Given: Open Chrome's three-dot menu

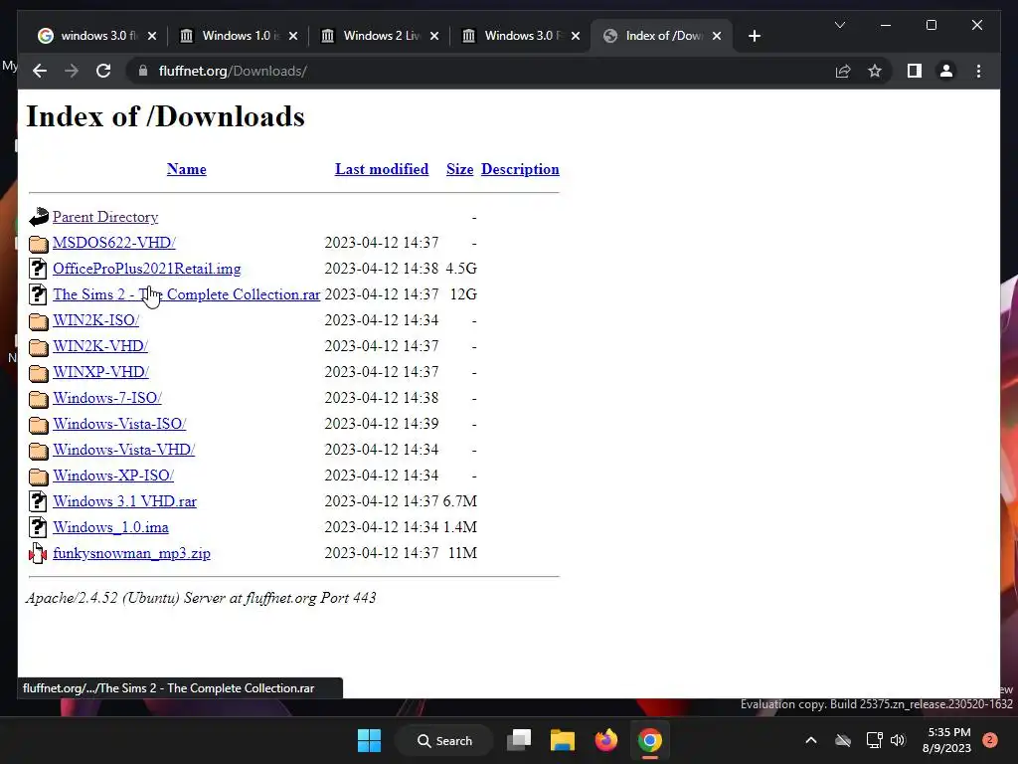Looking at the screenshot, I should [978, 71].
